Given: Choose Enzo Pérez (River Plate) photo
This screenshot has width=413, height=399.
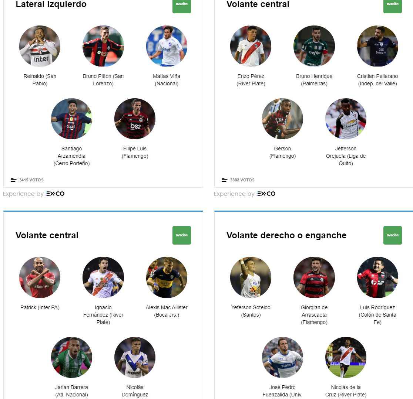Looking at the screenshot, I should pyautogui.click(x=251, y=46).
